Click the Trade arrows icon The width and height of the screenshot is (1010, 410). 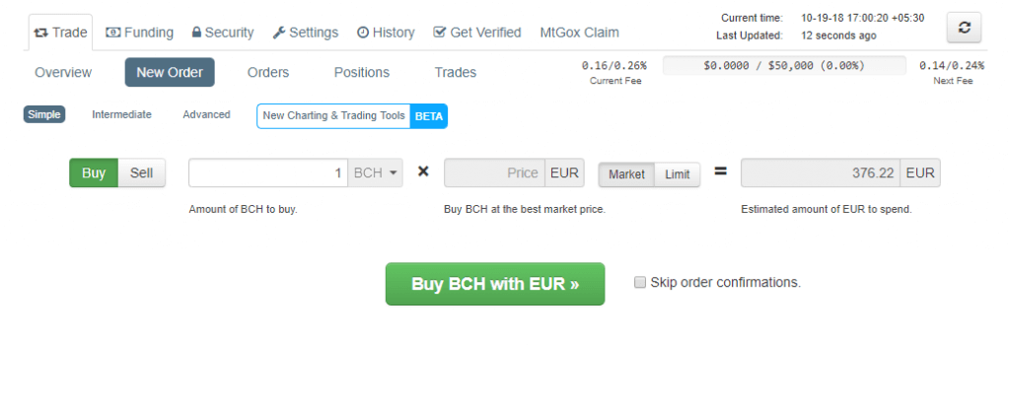click(x=40, y=33)
